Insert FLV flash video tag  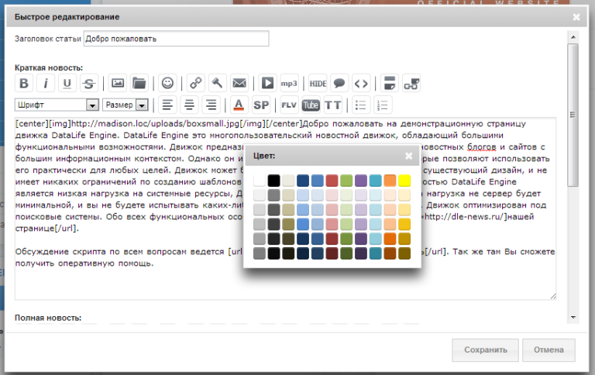point(289,105)
